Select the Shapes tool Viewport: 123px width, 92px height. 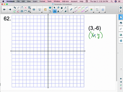tap(58, 8)
